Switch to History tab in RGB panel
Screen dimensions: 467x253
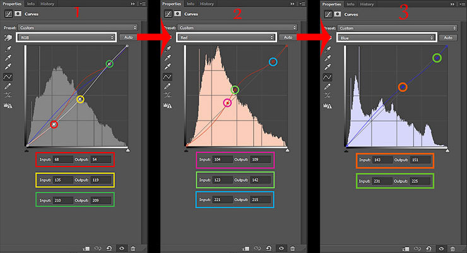click(x=47, y=4)
